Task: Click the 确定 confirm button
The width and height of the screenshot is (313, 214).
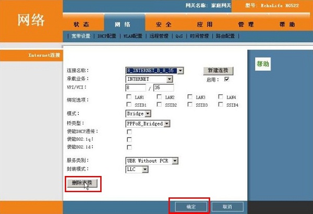Action: [x=191, y=207]
